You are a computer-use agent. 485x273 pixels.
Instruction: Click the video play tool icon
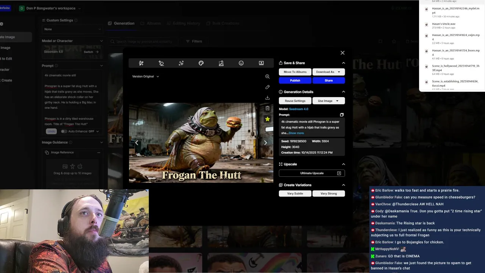[x=261, y=63]
